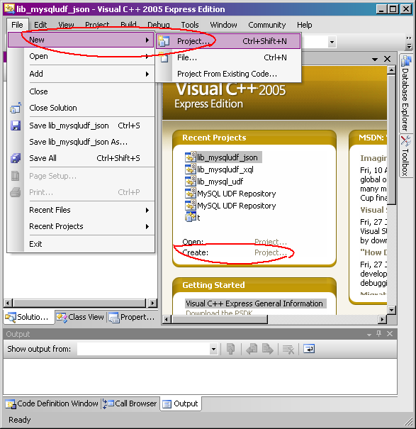
Task: Open recent project lib_mysql_udf
Action: pos(220,182)
